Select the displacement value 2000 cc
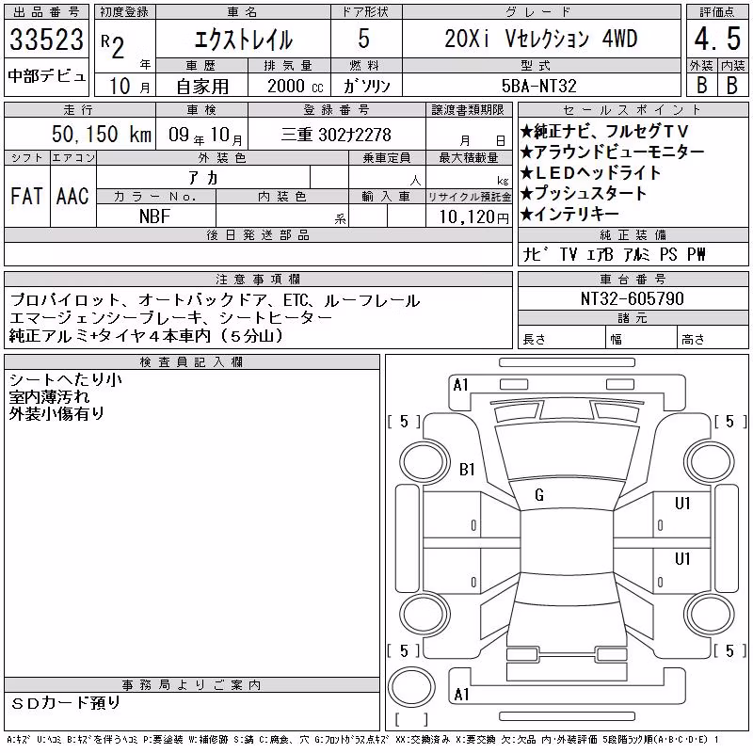Image resolution: width=753 pixels, height=753 pixels. click(296, 86)
